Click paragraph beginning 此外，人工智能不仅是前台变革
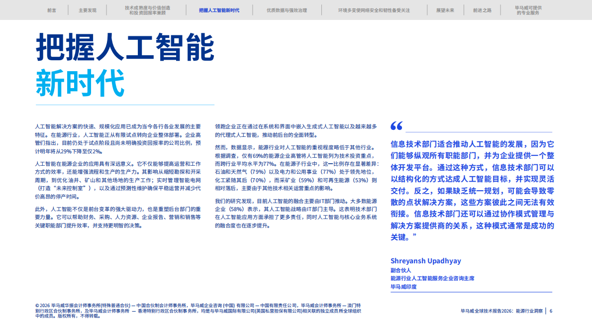 point(118,217)
